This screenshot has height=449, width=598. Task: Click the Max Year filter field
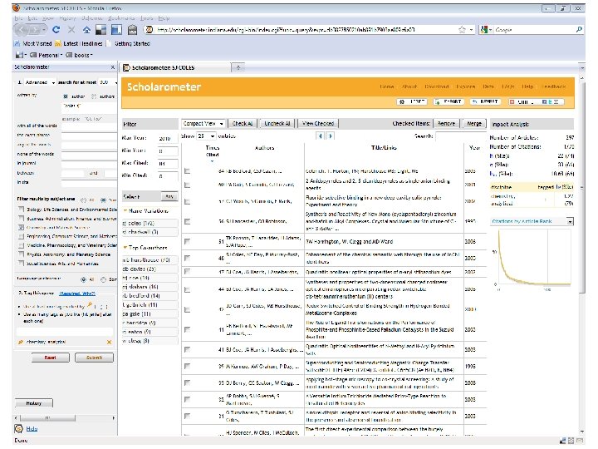point(168,138)
